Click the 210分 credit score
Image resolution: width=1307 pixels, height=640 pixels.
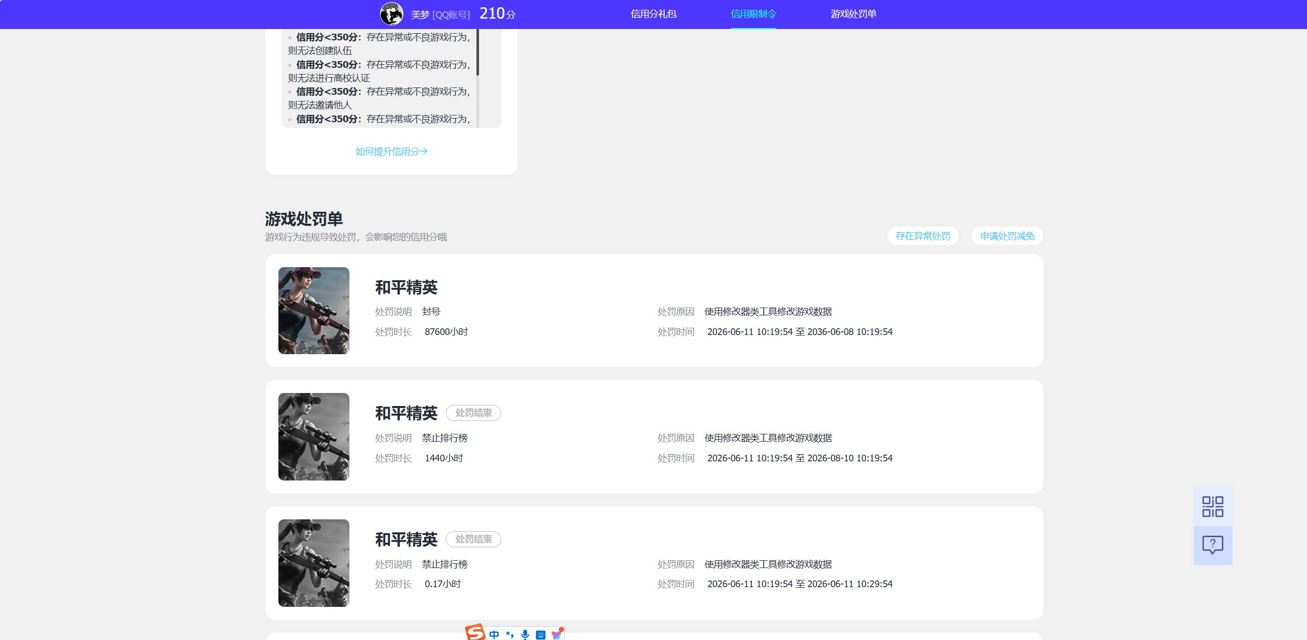tap(497, 13)
